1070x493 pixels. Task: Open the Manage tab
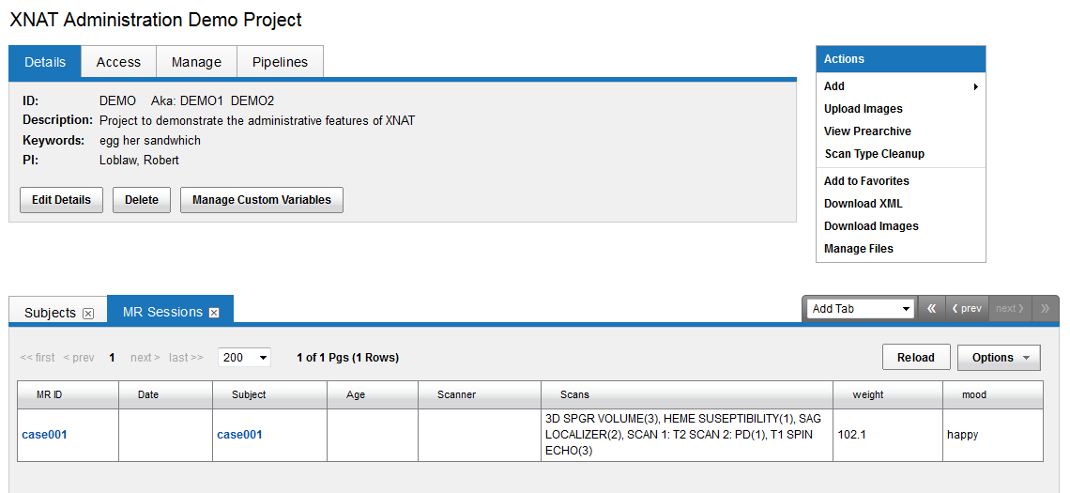(196, 62)
